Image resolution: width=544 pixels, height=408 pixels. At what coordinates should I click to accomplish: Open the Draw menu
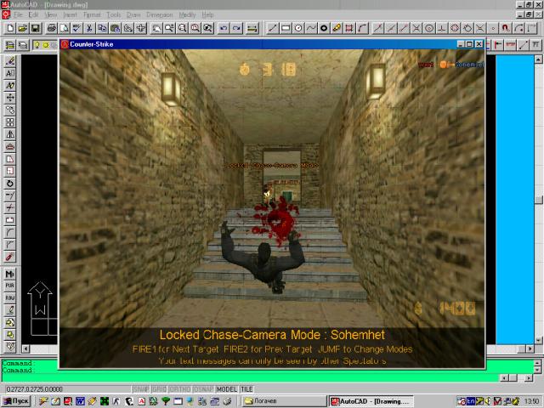coord(133,14)
